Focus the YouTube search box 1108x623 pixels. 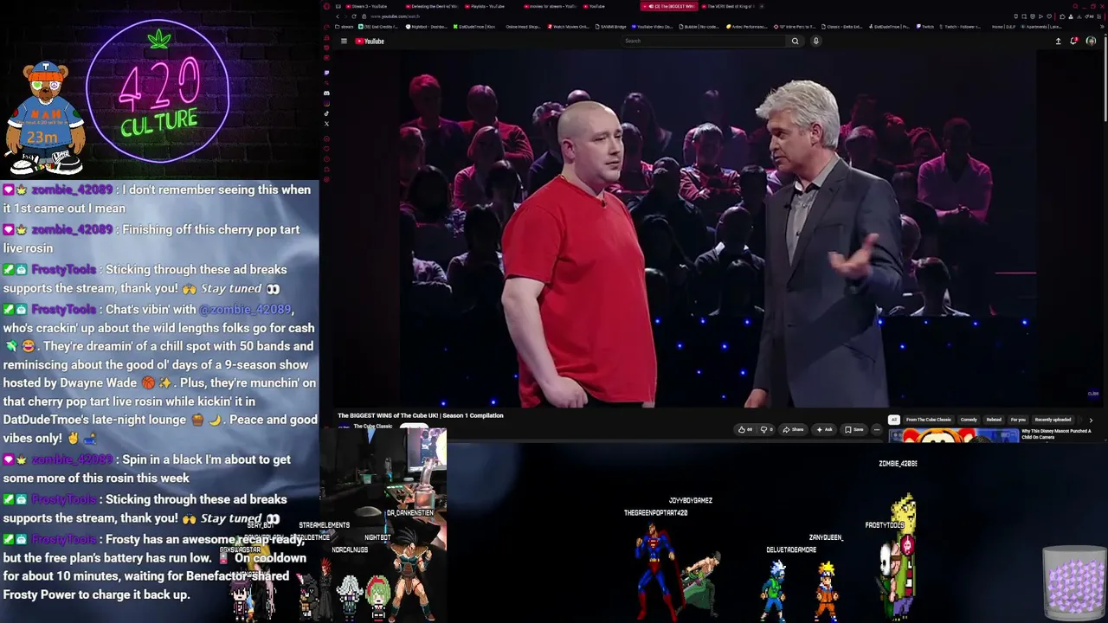tap(703, 41)
